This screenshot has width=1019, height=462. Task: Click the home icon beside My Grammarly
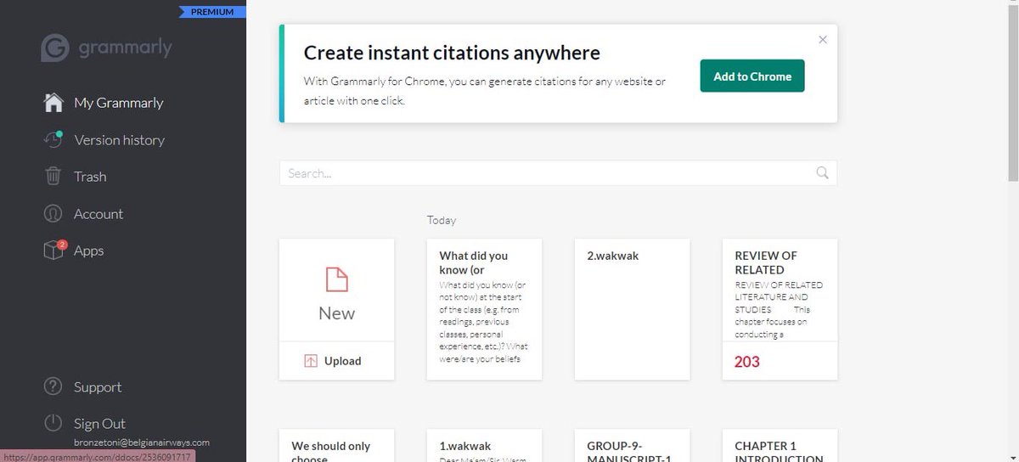(x=53, y=103)
